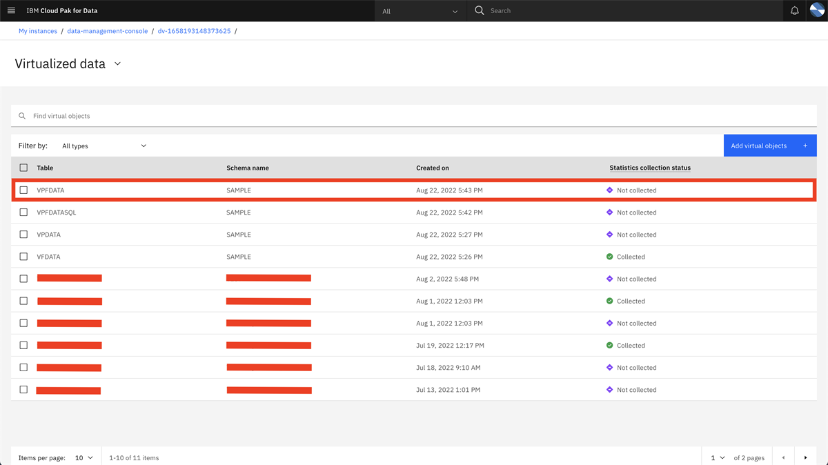
Task: Click the user avatar icon
Action: pyautogui.click(x=817, y=10)
